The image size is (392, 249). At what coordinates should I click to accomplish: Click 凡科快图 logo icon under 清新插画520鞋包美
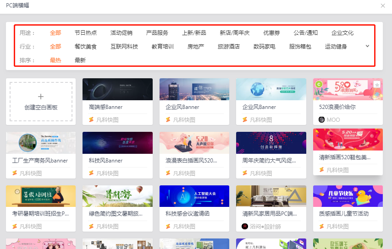322,170
